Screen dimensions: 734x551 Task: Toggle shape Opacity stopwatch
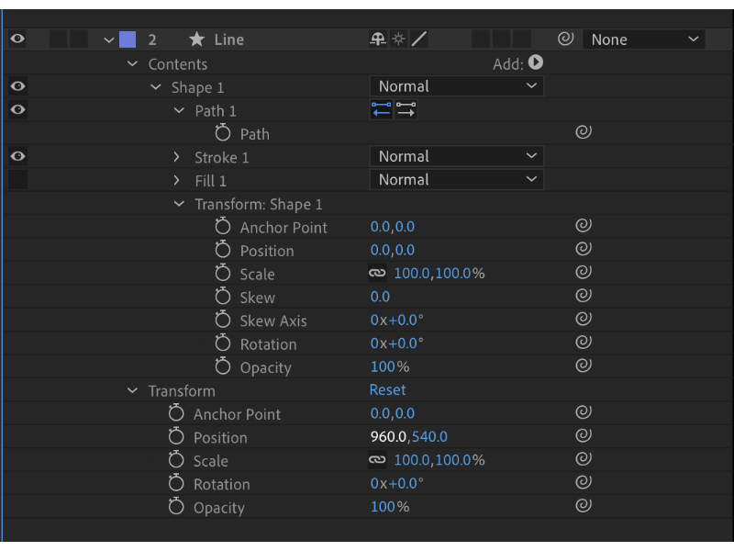tap(223, 366)
